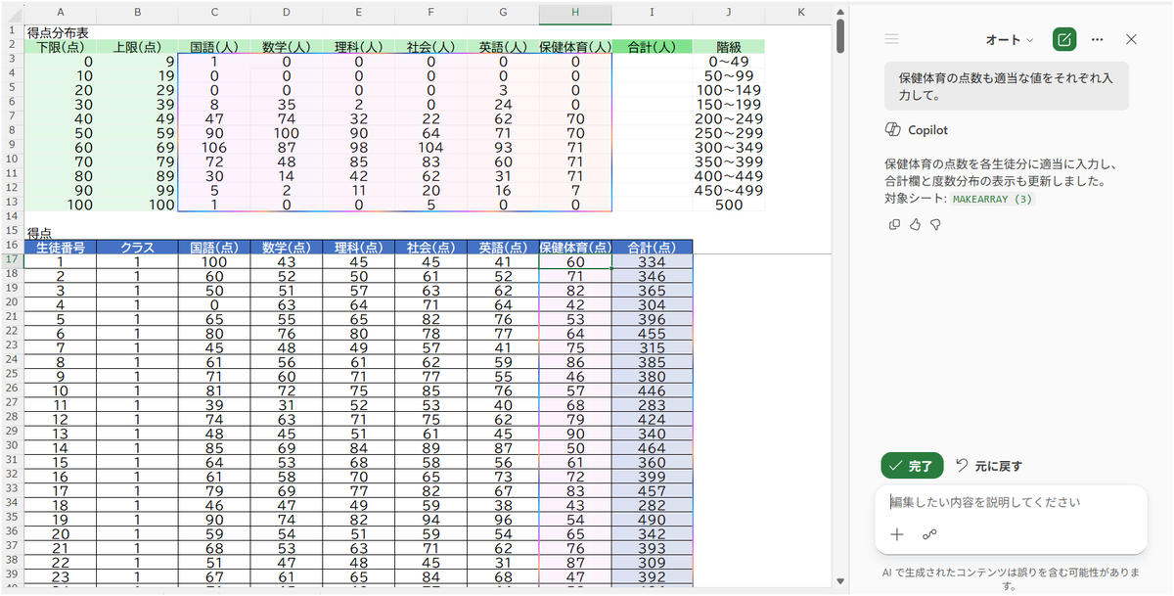The height and width of the screenshot is (596, 1174).
Task: Select the 生徒番号 header cell
Action: tap(61, 247)
